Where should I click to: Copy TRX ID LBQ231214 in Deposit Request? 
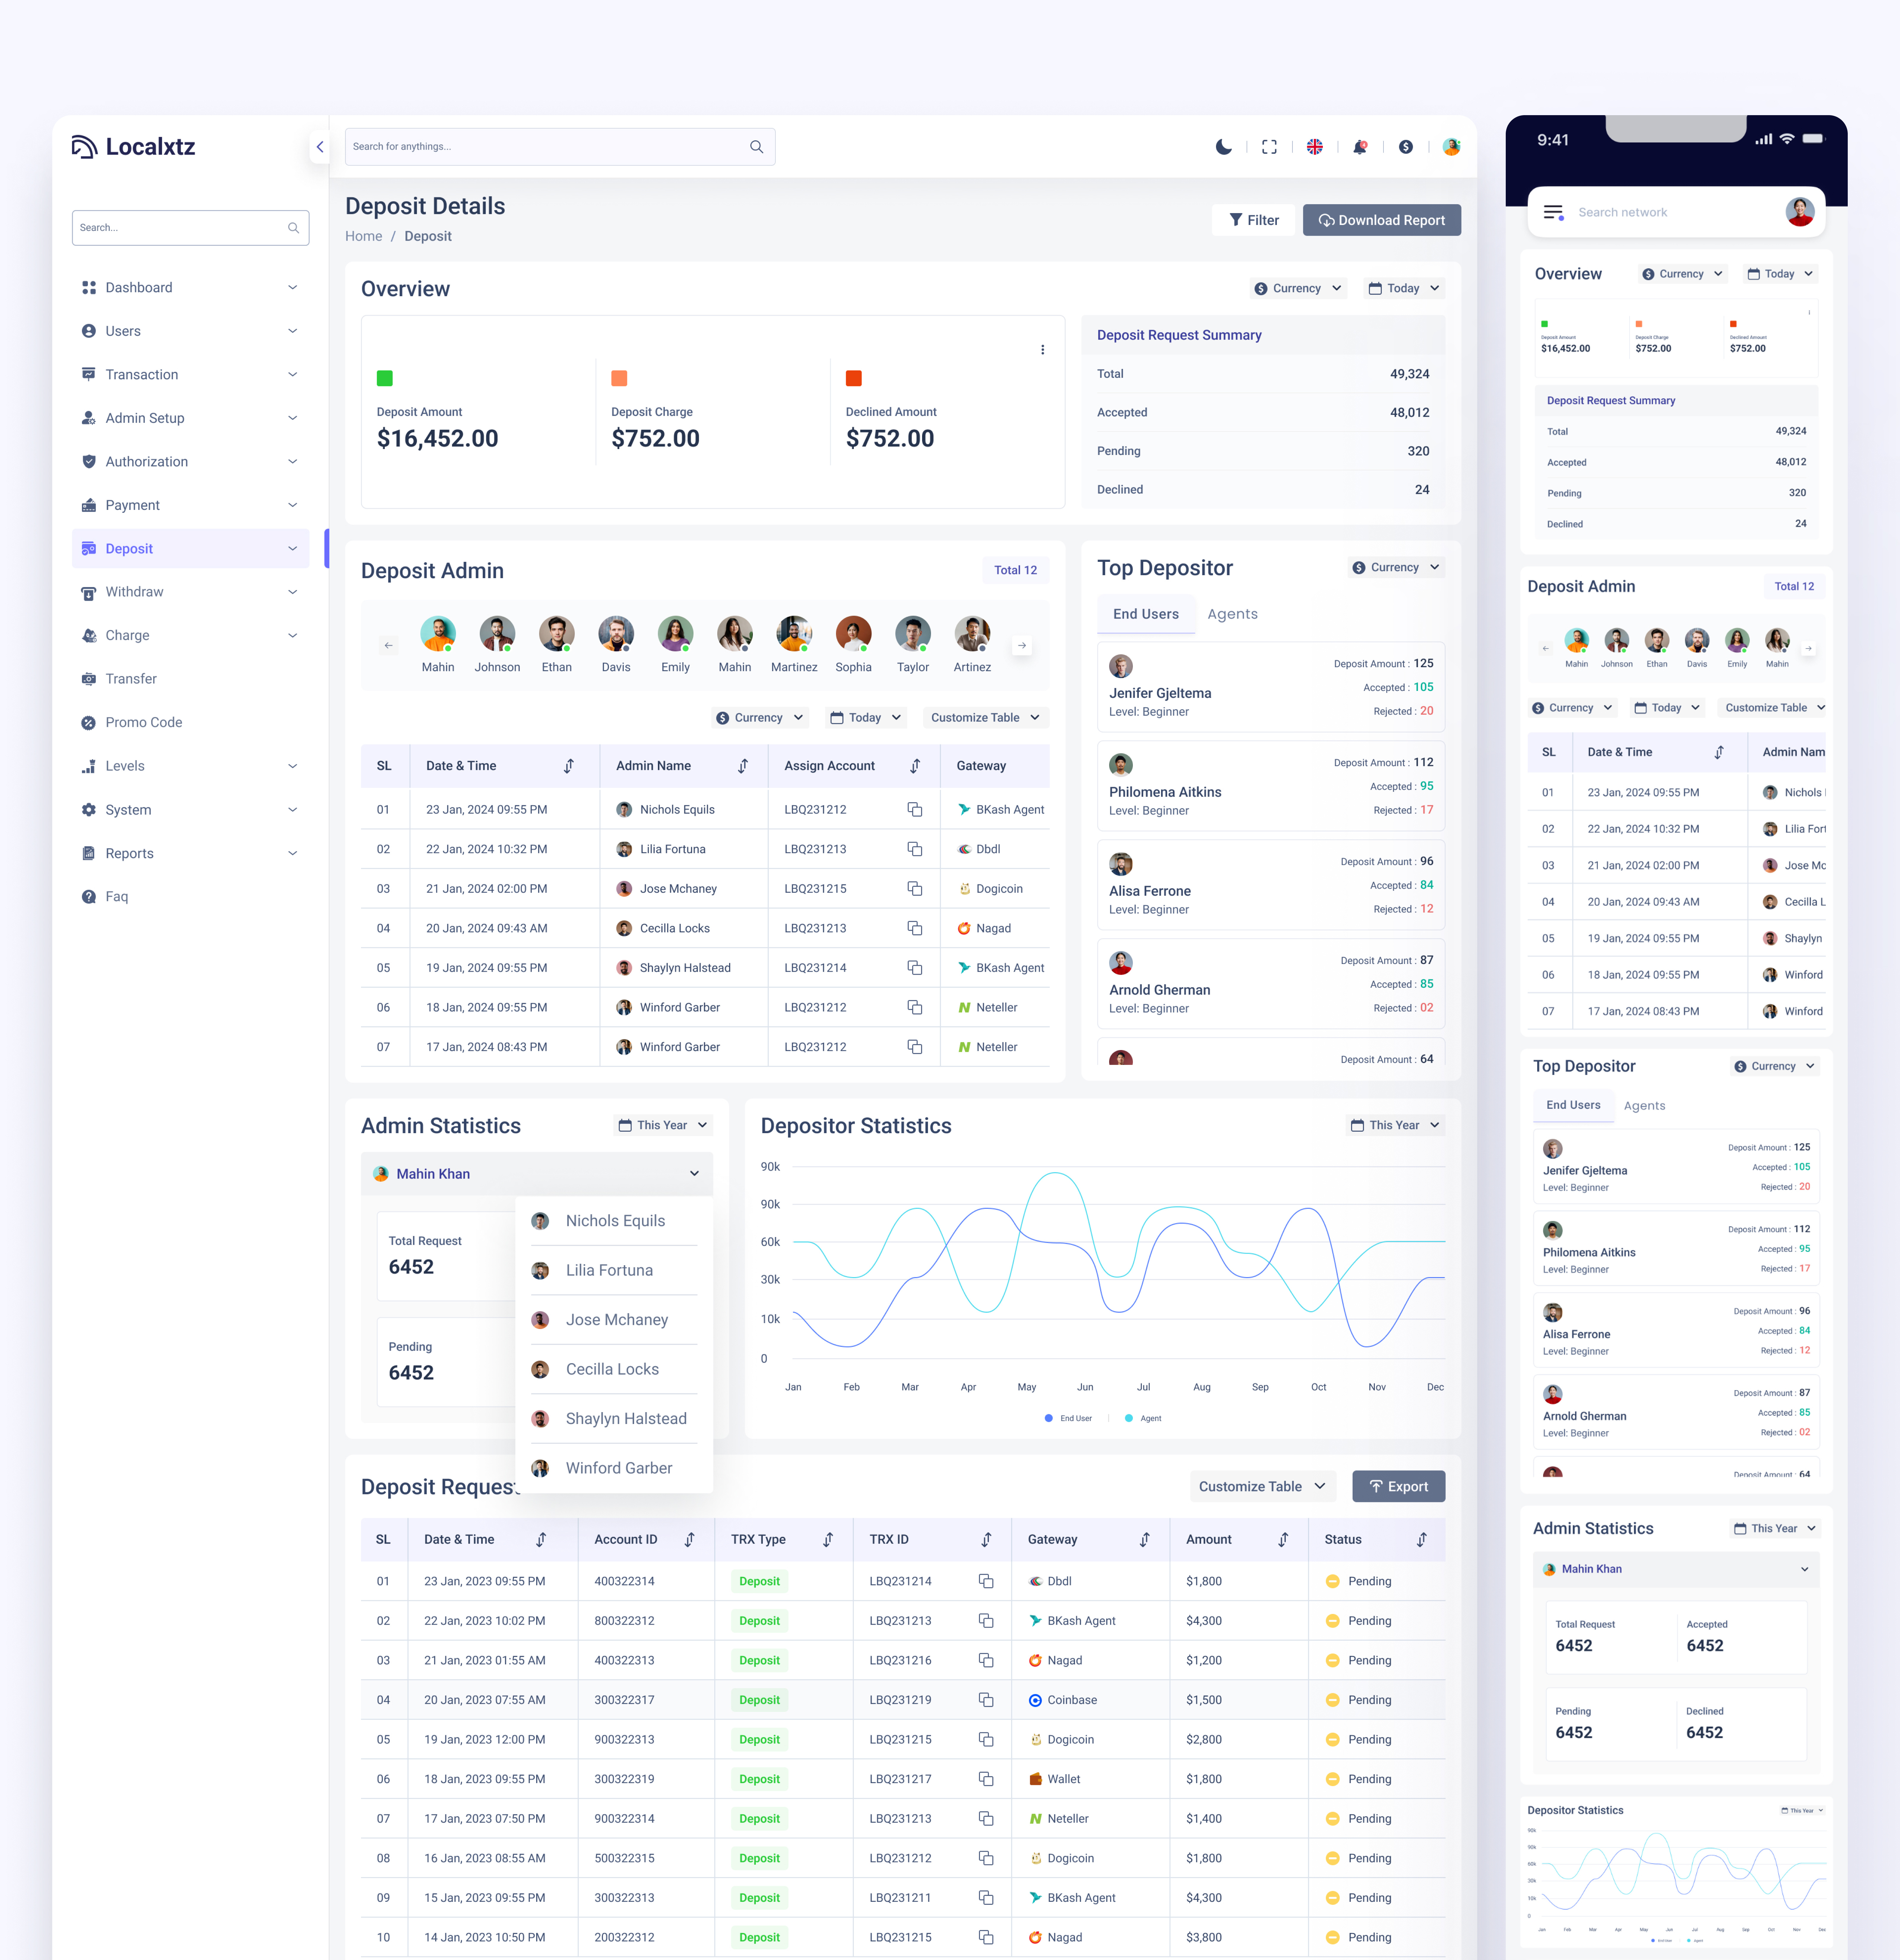(x=986, y=1581)
